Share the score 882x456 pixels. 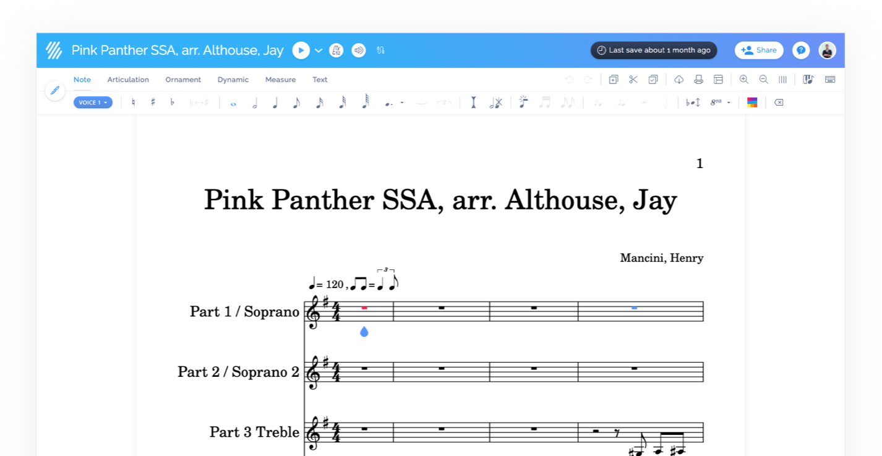[x=759, y=50]
